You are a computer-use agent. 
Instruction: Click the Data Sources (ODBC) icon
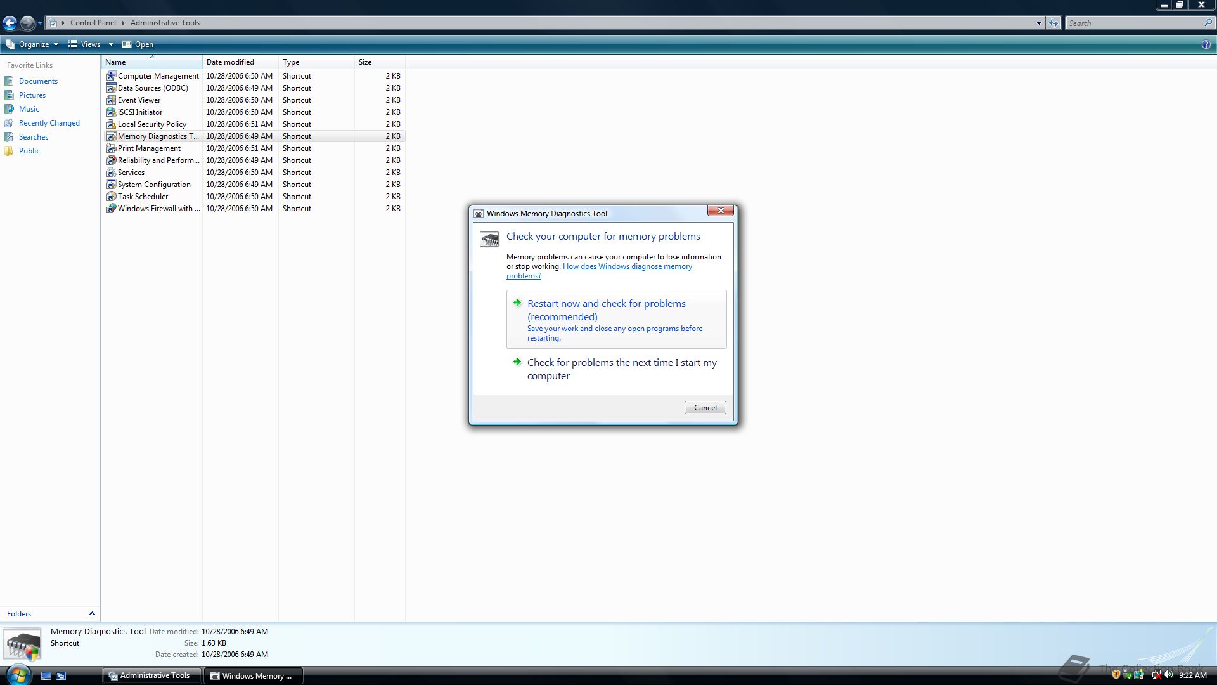pos(111,88)
